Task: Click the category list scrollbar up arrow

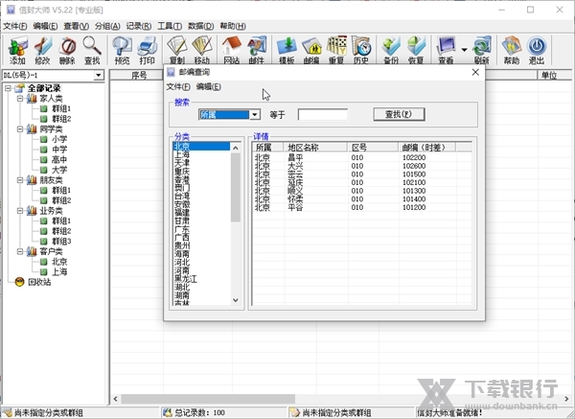Action: click(236, 148)
